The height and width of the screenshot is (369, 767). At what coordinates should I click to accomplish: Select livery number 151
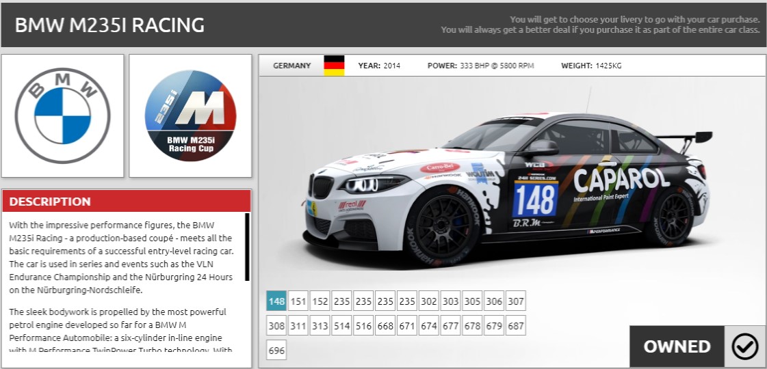point(298,301)
